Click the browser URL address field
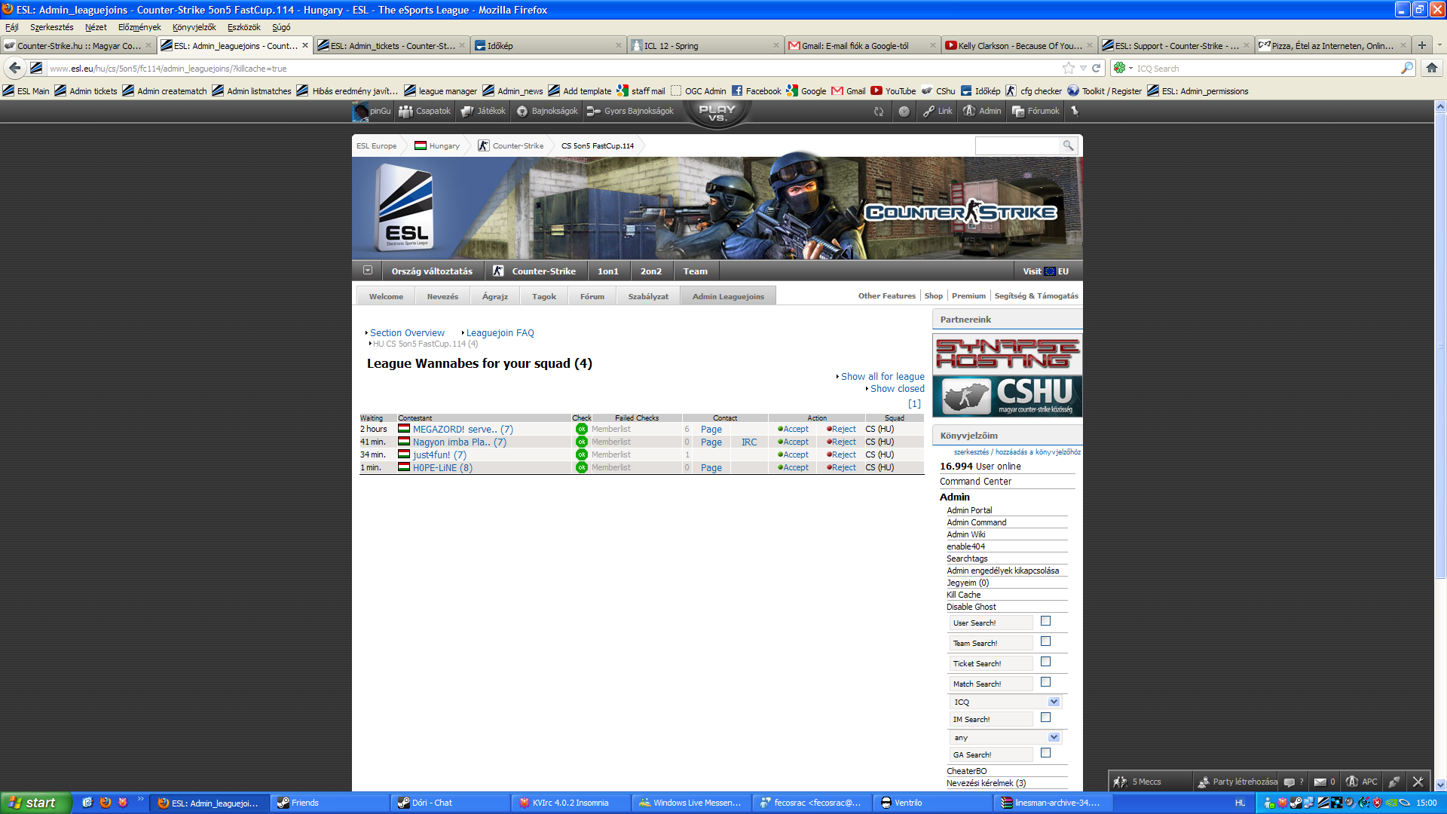 pos(552,68)
